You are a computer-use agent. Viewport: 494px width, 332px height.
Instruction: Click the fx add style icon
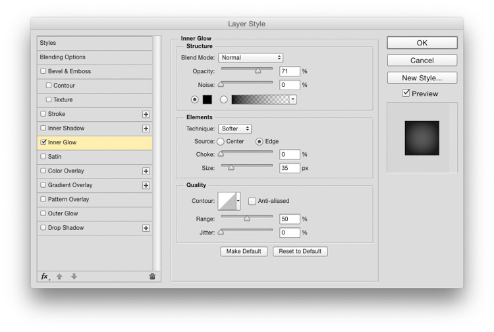coord(44,277)
